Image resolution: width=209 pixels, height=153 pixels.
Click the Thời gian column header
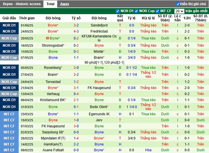pyautogui.click(x=27, y=18)
